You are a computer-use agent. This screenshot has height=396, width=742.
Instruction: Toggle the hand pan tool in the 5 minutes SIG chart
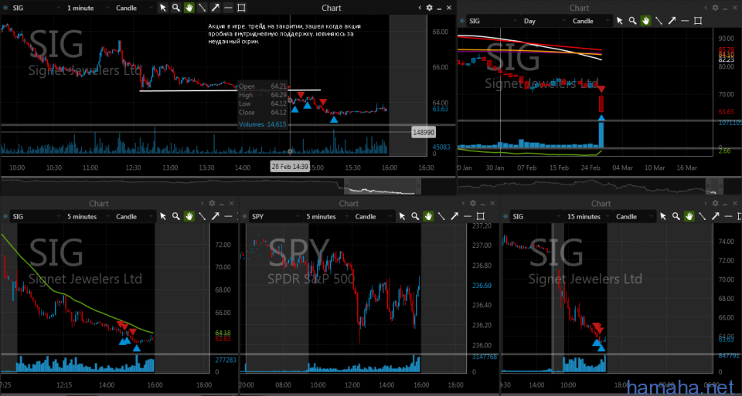(189, 216)
